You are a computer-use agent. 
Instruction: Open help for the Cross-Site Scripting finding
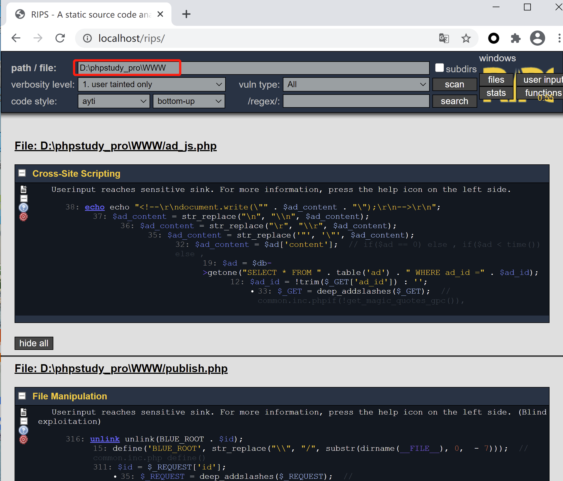(x=23, y=208)
